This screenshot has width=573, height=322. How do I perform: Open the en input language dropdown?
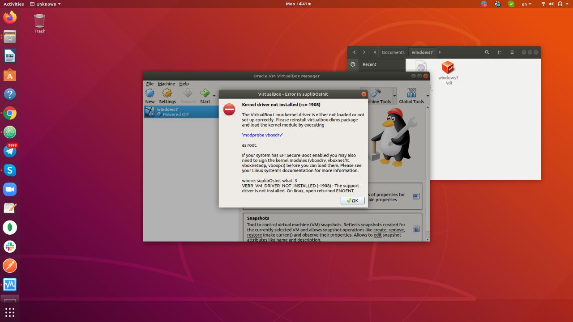[x=526, y=4]
